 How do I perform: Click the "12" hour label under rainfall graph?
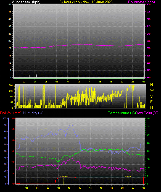click(x=80, y=188)
